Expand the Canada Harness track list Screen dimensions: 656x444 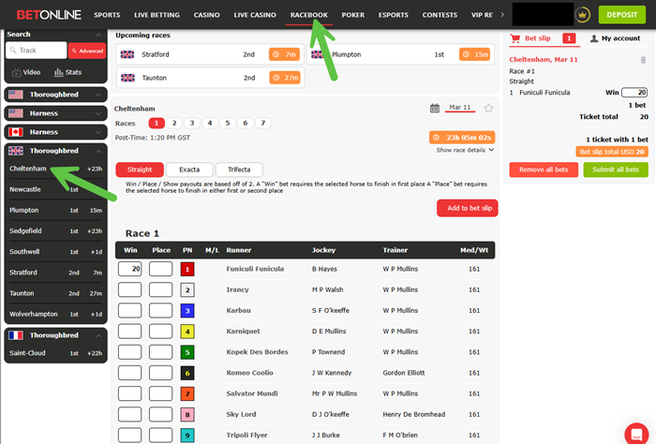[56, 132]
